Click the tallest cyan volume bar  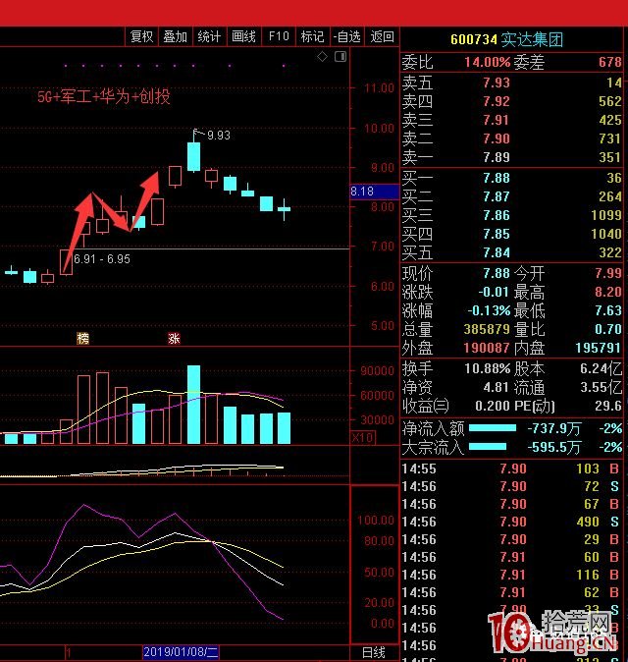(193, 405)
